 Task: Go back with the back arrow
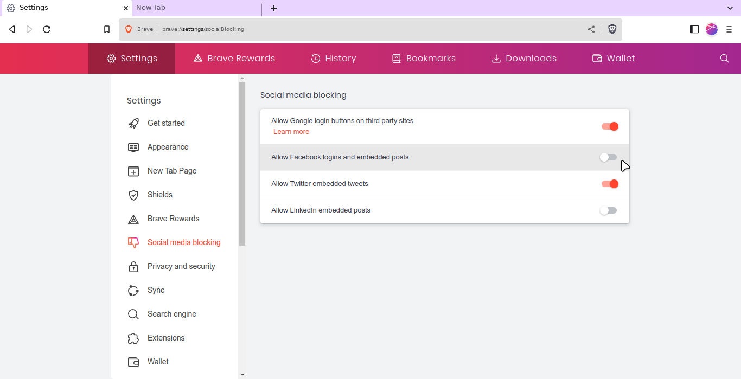coord(12,29)
